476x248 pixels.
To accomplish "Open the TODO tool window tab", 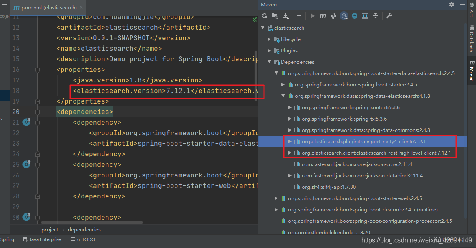I will point(83,239).
